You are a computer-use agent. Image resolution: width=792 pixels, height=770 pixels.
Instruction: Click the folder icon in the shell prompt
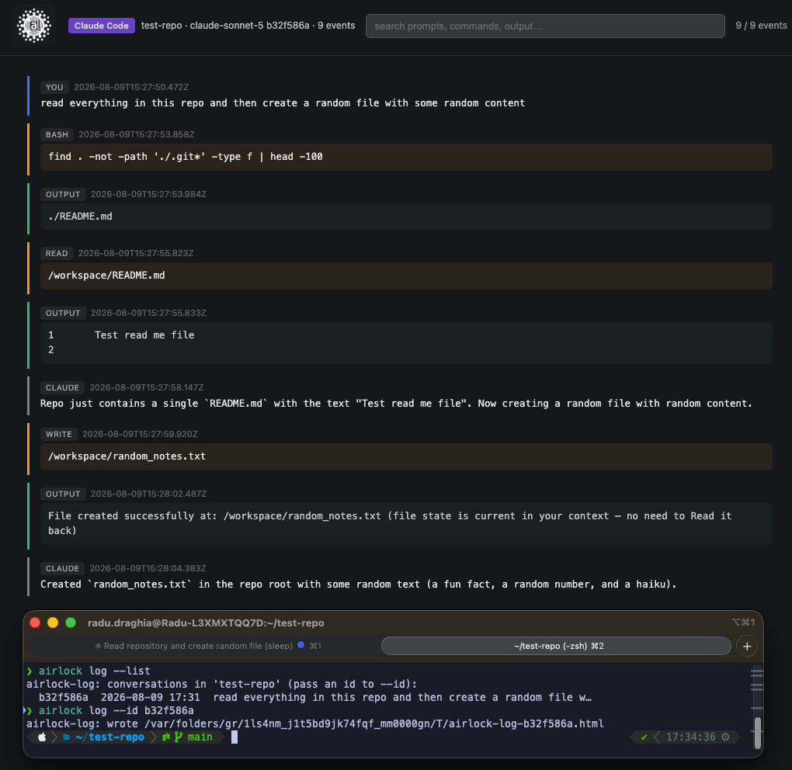66,737
